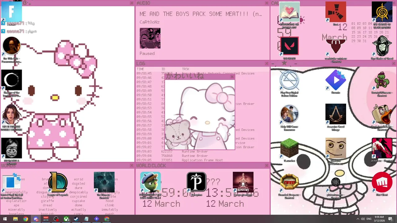
Task: Select the Knowledge or Know Lady shortcut
Action: coord(289,15)
